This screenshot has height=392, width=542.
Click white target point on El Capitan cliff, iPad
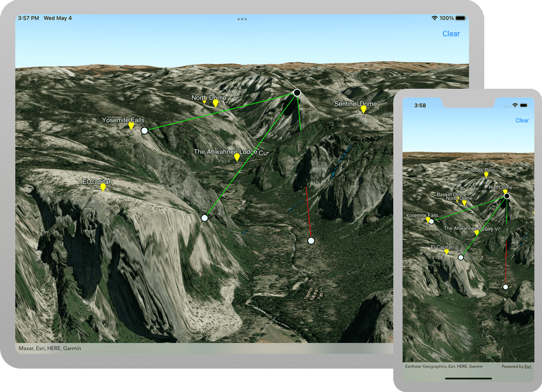click(204, 218)
